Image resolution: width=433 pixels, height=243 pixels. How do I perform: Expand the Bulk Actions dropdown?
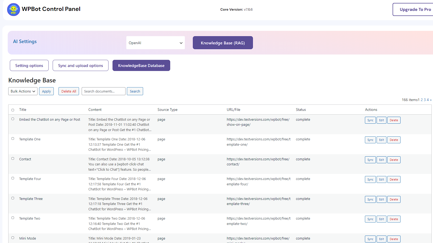click(x=23, y=91)
